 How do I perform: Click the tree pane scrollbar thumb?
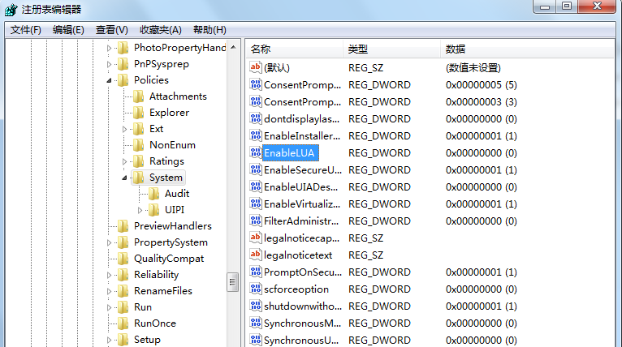tap(233, 282)
